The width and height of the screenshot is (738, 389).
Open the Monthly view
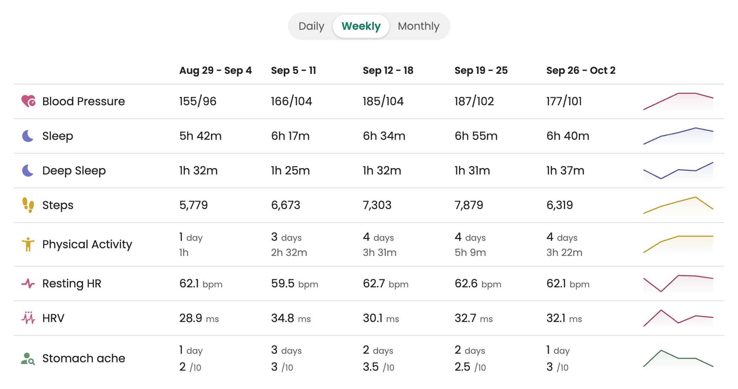(x=419, y=26)
